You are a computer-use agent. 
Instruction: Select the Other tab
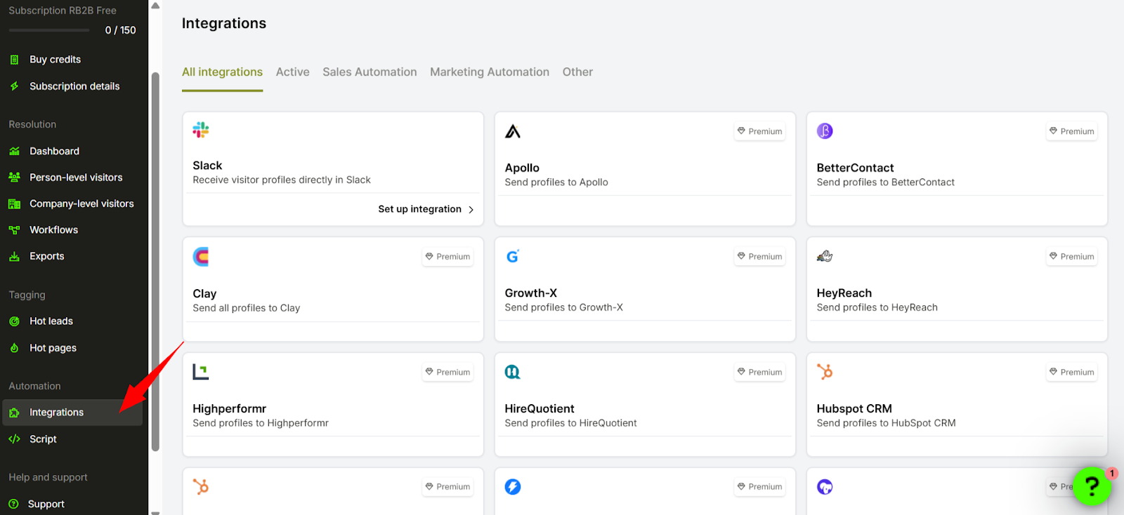(577, 72)
